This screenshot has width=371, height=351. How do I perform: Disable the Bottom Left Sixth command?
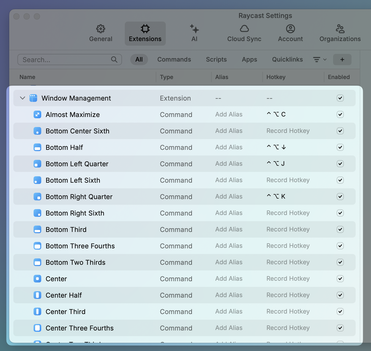coord(340,180)
